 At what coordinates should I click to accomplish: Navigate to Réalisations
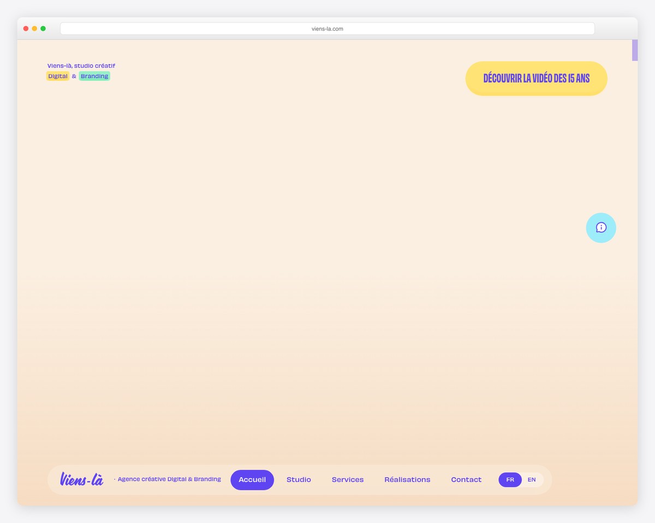tap(407, 480)
